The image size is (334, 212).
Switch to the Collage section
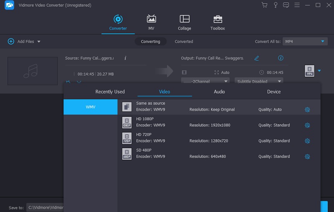pos(184,23)
